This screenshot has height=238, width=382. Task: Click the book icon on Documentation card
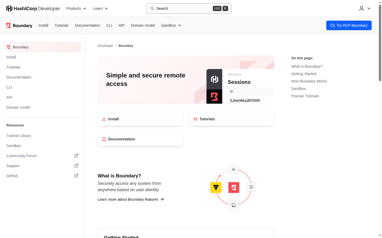pyautogui.click(x=104, y=139)
